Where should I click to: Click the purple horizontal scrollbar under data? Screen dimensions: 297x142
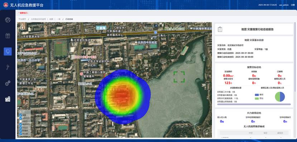(x=254, y=104)
